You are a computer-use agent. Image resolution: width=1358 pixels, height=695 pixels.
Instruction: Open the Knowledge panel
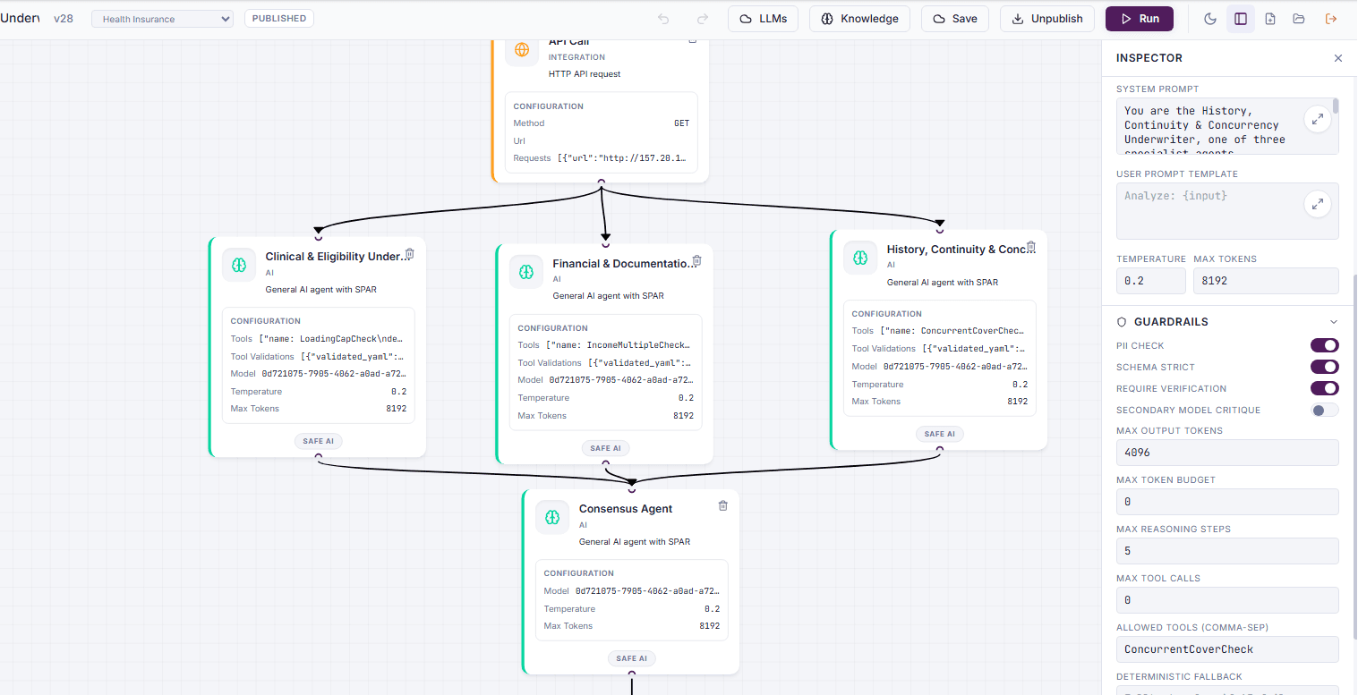click(x=859, y=19)
